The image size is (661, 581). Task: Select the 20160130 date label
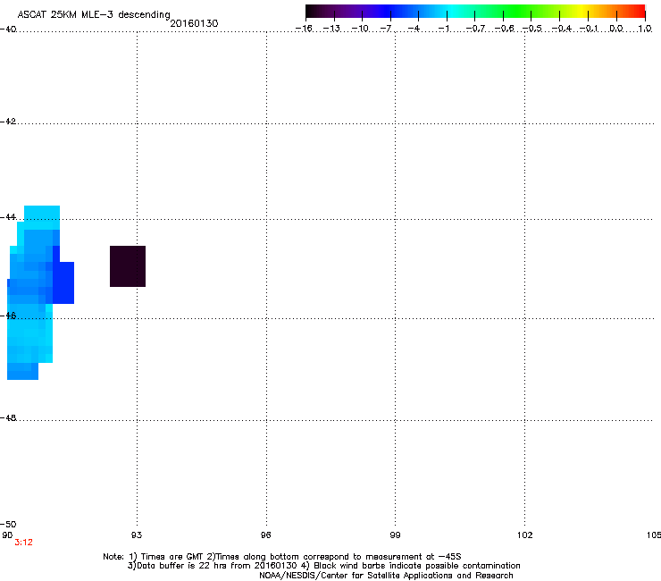tap(194, 23)
